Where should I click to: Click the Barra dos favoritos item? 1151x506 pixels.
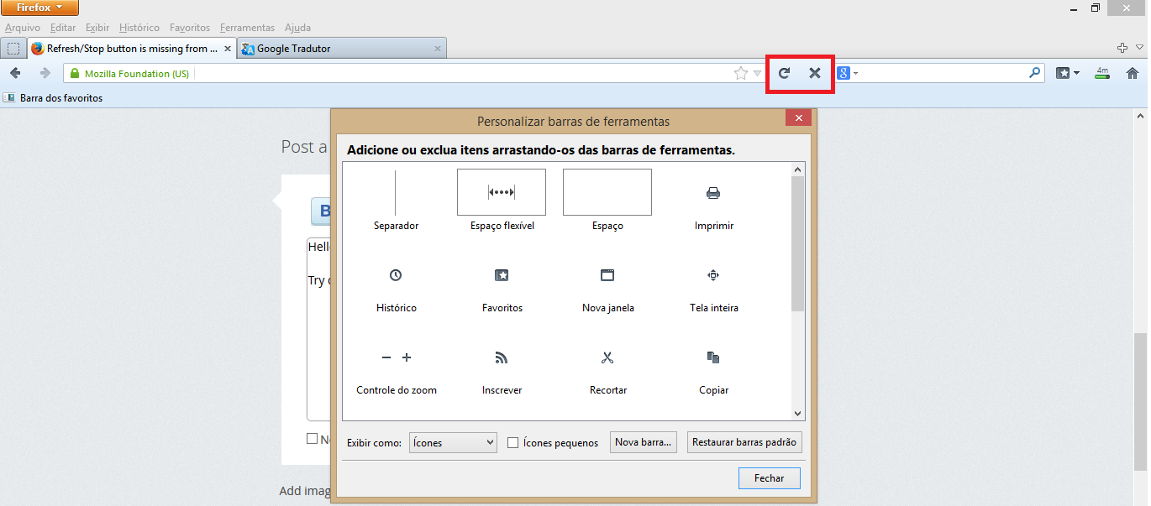click(54, 98)
